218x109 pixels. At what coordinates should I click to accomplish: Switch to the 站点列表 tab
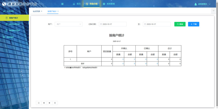(36, 11)
